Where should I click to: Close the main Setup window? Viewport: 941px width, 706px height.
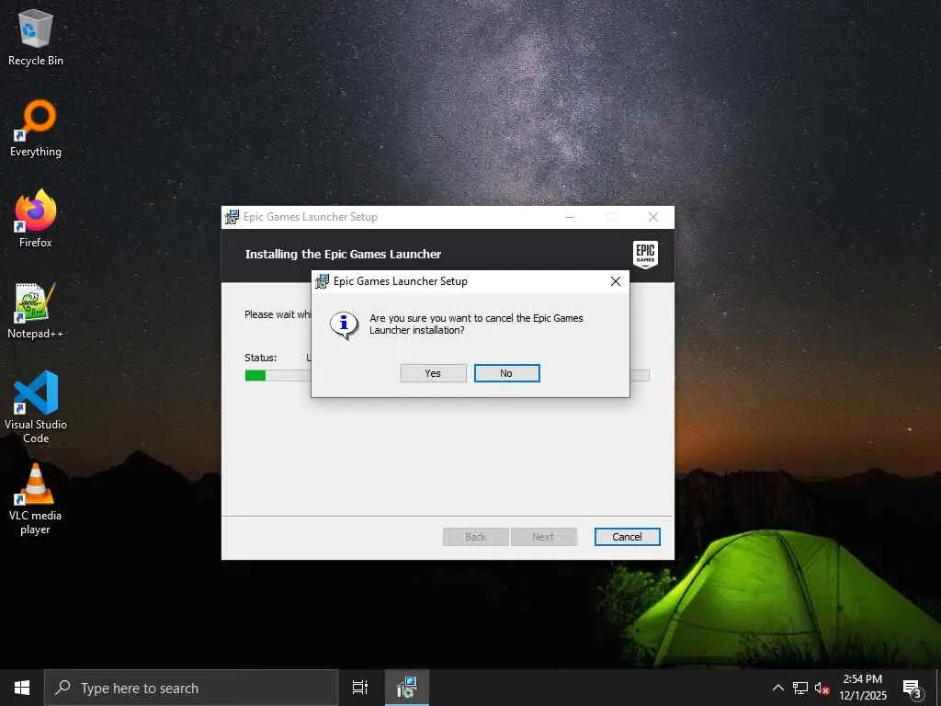tap(653, 217)
